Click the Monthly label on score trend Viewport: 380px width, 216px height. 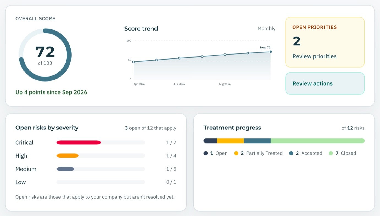pyautogui.click(x=266, y=28)
